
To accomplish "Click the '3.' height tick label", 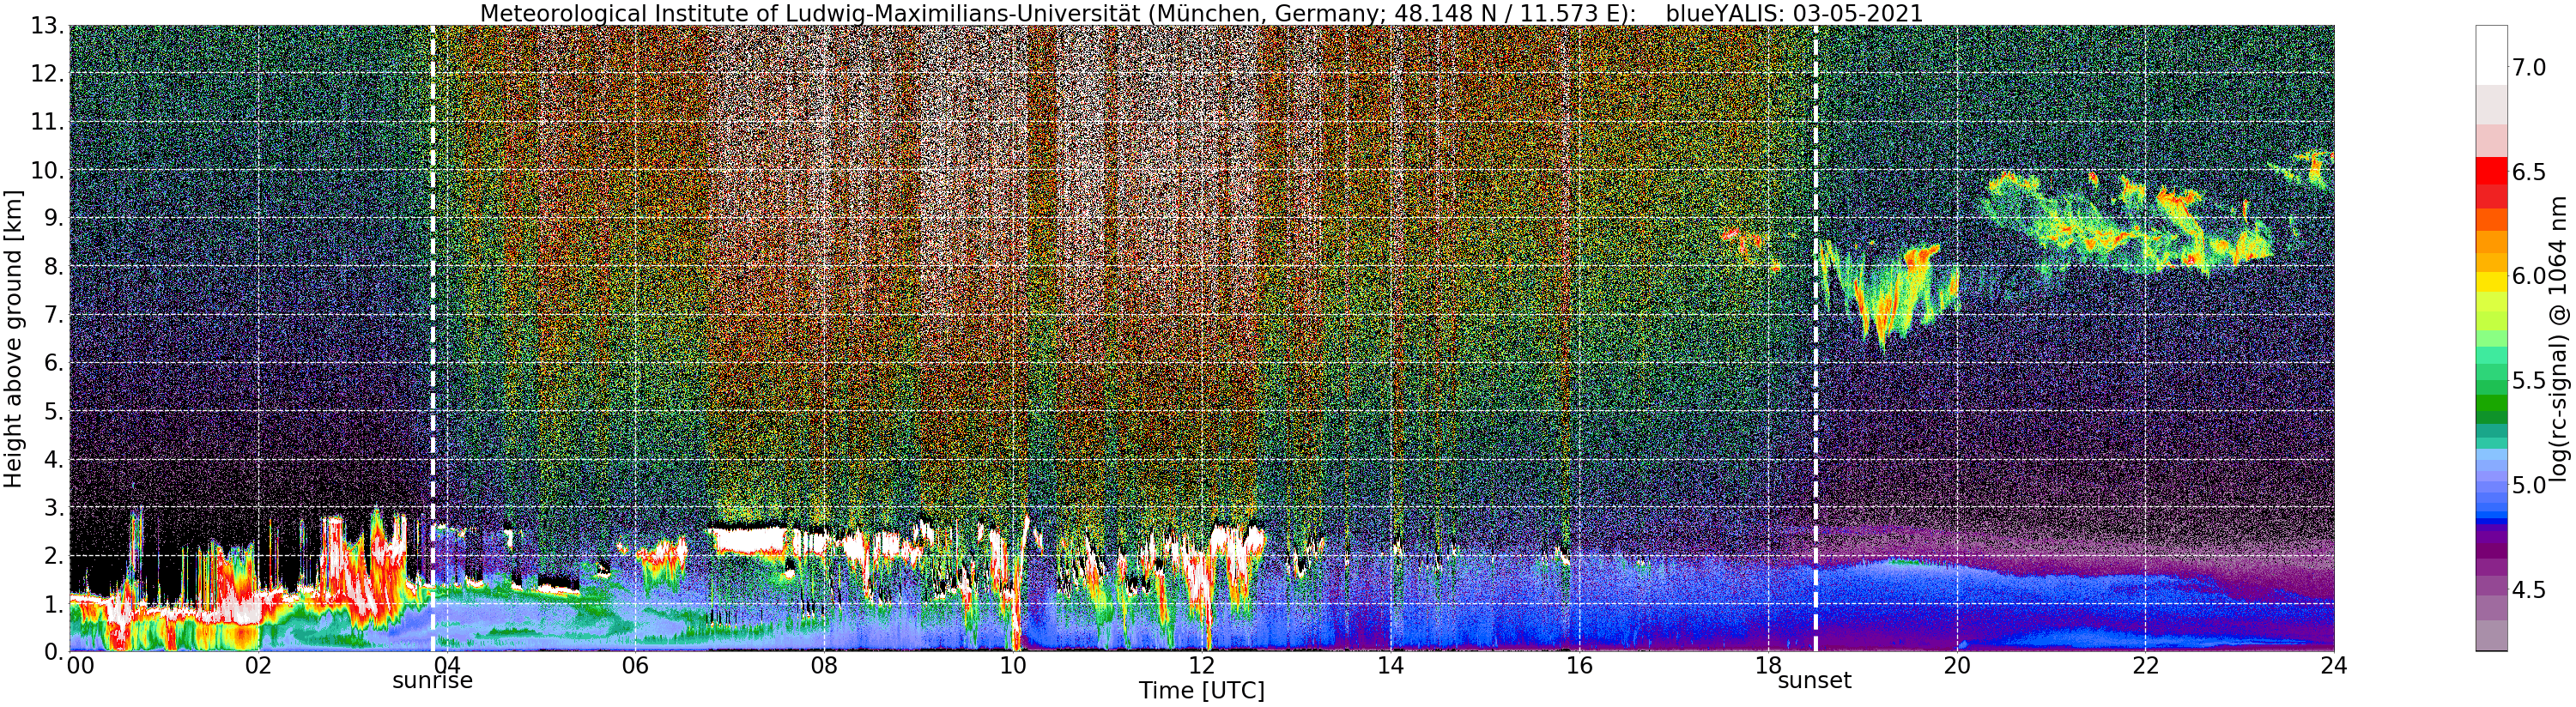I will [54, 507].
